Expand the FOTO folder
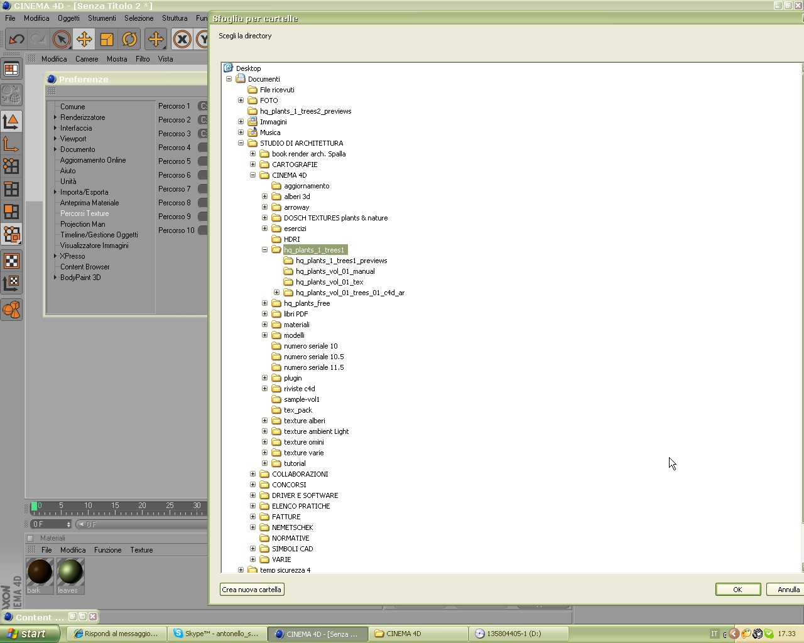The image size is (804, 643). (x=241, y=100)
